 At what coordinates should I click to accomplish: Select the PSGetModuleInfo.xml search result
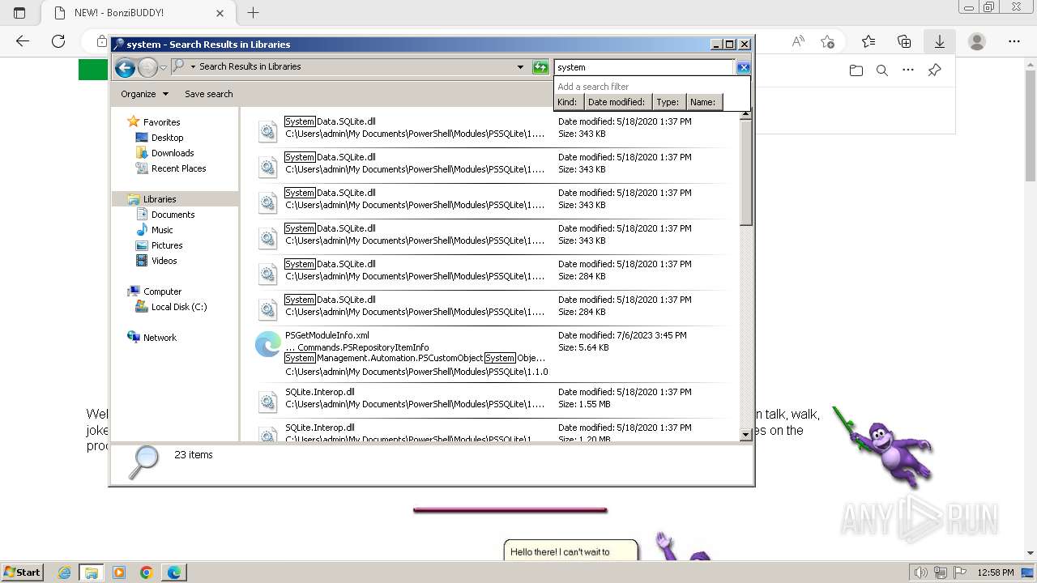pos(490,354)
